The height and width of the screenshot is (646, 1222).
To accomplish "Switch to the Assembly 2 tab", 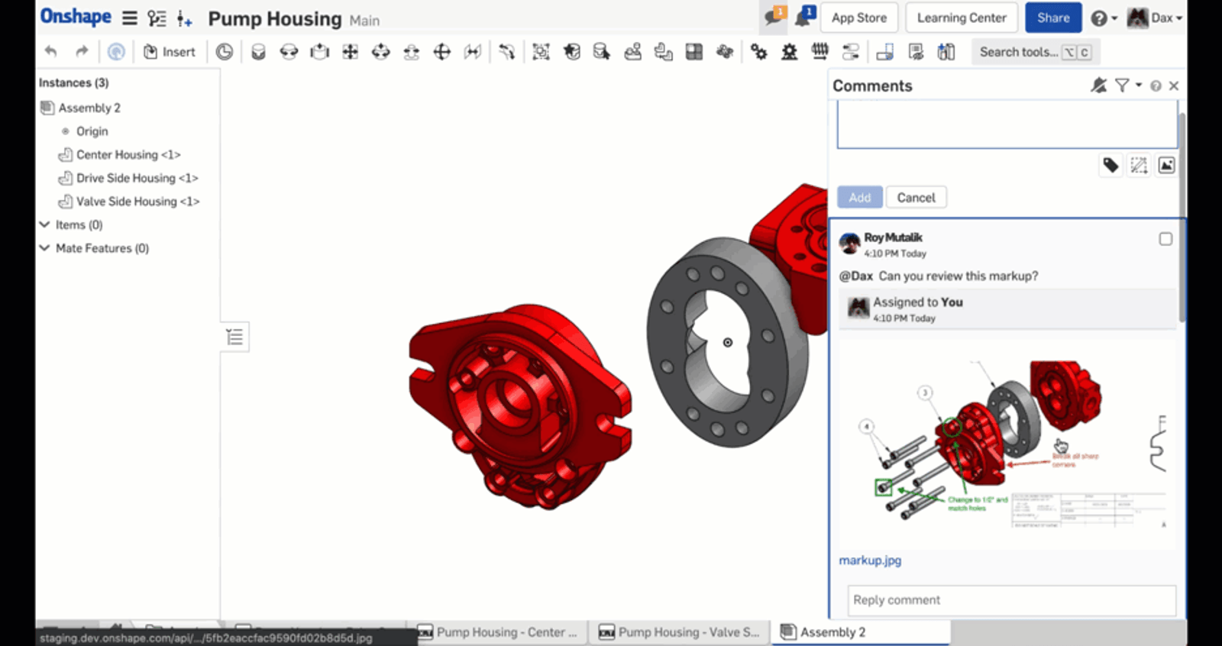I will click(x=832, y=632).
